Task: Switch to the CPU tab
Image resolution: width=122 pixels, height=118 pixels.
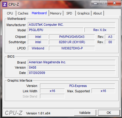Action: pyautogui.click(x=10, y=13)
